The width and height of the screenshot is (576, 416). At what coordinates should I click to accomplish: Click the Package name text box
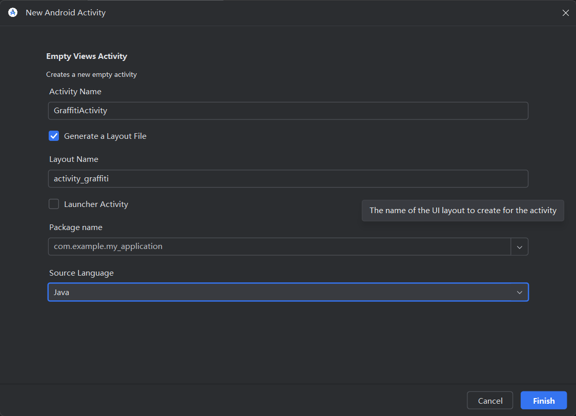coord(279,246)
